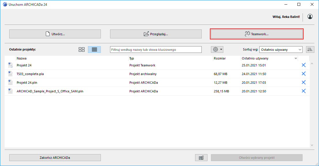
Task: Click the Projekt Teamwork type cell
Action: click(142, 65)
